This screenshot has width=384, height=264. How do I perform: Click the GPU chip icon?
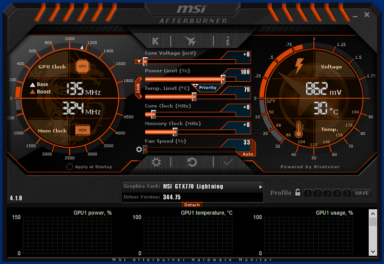tap(82, 66)
